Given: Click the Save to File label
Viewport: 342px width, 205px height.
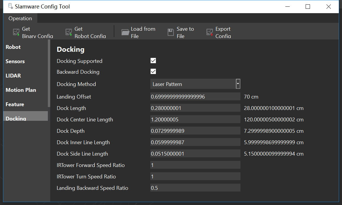Looking at the screenshot, I should coord(185,33).
